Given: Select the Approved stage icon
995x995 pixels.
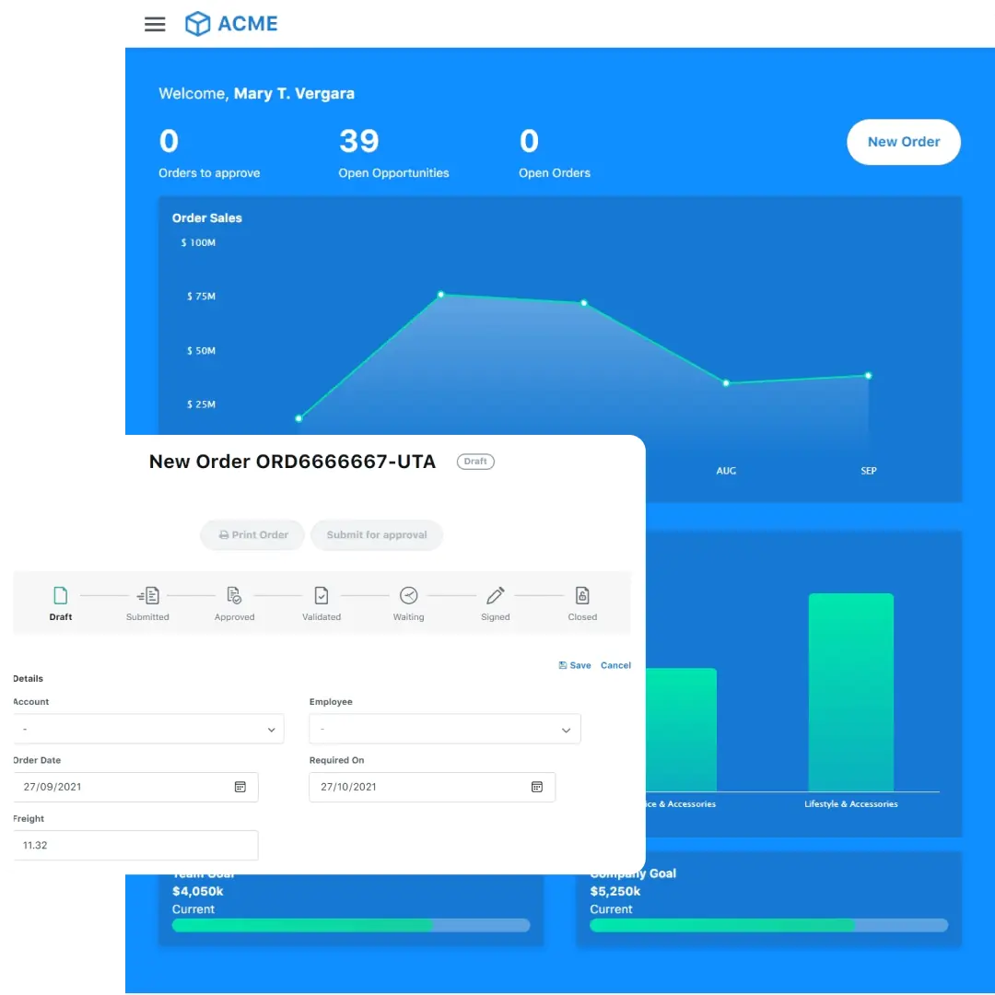Looking at the screenshot, I should (234, 594).
